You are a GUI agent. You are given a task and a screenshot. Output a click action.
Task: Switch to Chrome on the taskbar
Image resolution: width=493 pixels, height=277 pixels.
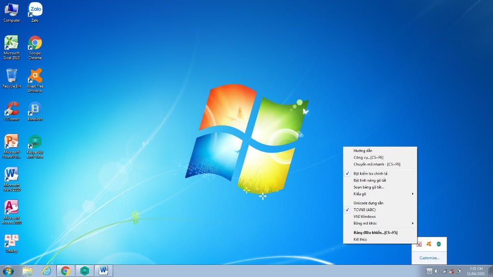65,271
